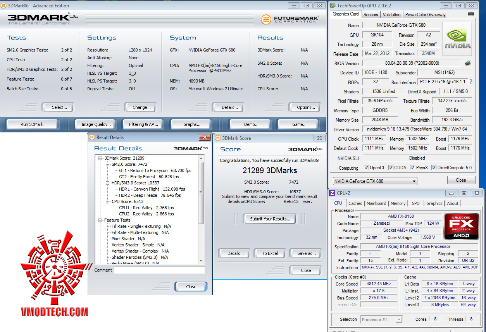Open the Results Options button
Screen dimensions: 486x332
point(306,107)
